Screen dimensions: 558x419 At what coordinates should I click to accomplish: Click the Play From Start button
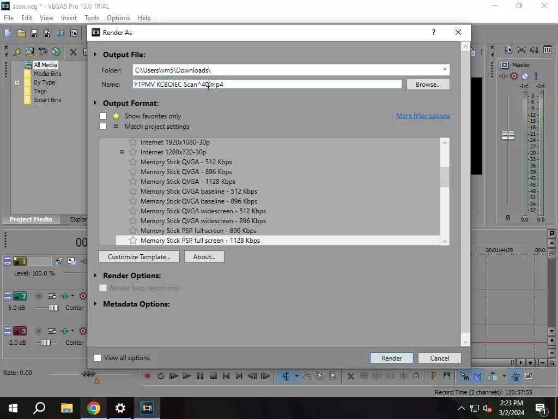174,376
